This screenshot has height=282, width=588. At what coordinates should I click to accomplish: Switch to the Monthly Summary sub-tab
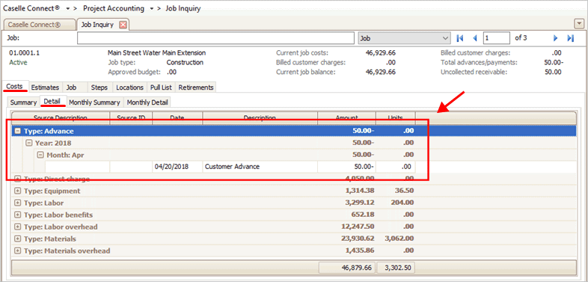[94, 102]
